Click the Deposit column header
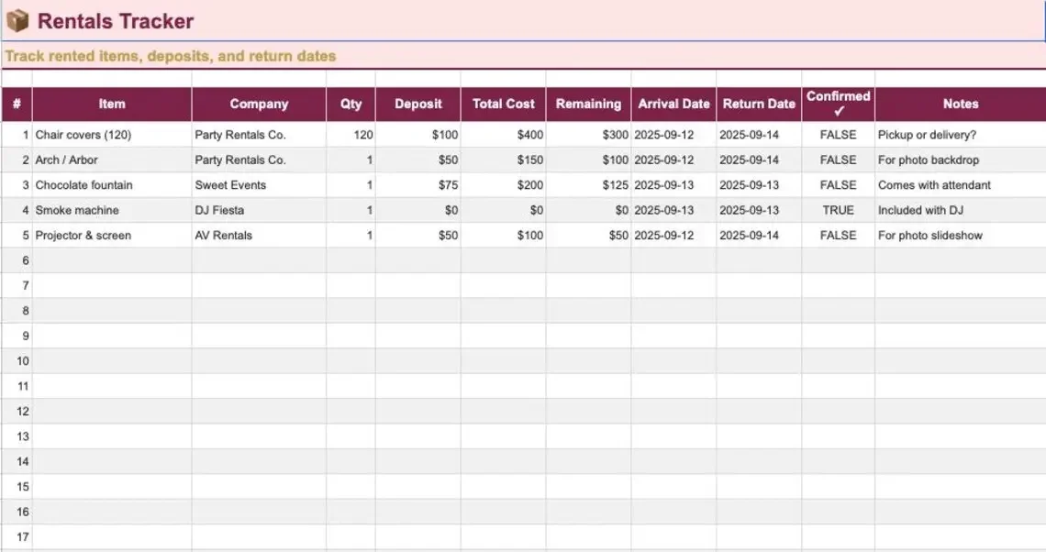Viewport: 1046px width, 552px height. (x=418, y=104)
